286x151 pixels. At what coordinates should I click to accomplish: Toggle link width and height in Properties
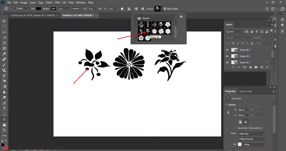pyautogui.click(x=228, y=112)
